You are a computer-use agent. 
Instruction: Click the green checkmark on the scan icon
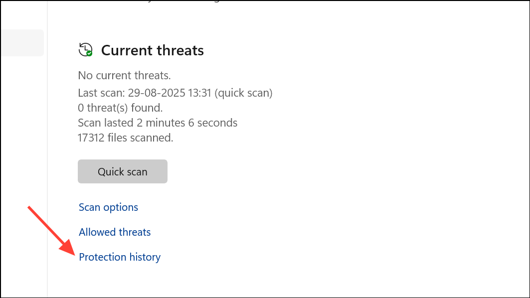(90, 53)
